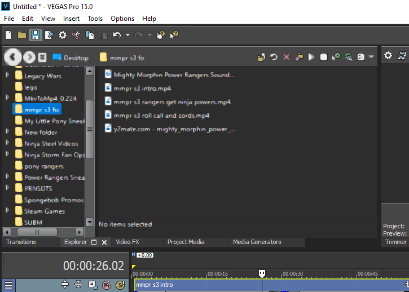Toggle Auto Preview in Explorer toolbar
This screenshot has width=409, height=292.
coord(336,57)
